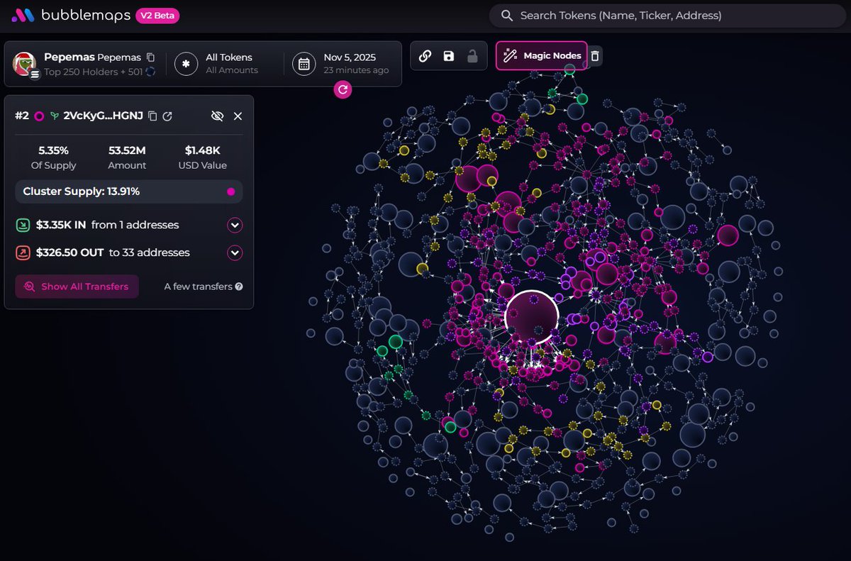Viewport: 851px width, 561px height.
Task: Expand the $326.50 OUT transfers list
Action: coord(235,253)
